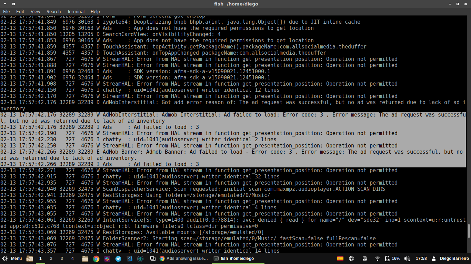Click the chatty identical 32 lines entry

click(140, 177)
